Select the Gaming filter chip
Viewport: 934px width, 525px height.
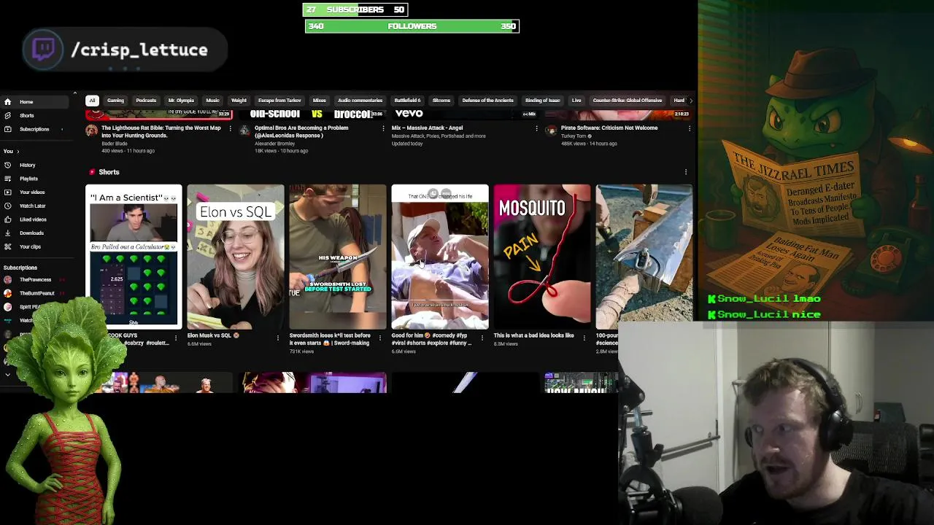click(x=115, y=101)
